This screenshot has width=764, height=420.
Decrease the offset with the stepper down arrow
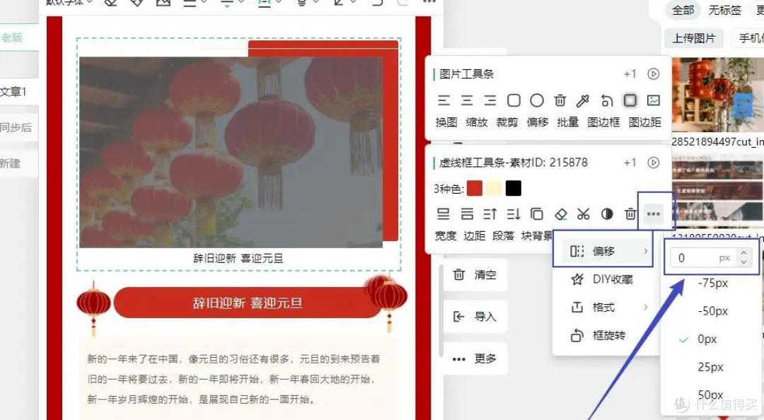(743, 262)
